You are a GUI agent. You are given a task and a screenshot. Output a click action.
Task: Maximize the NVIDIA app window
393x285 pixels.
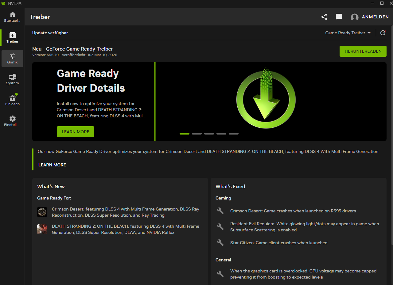382,3
